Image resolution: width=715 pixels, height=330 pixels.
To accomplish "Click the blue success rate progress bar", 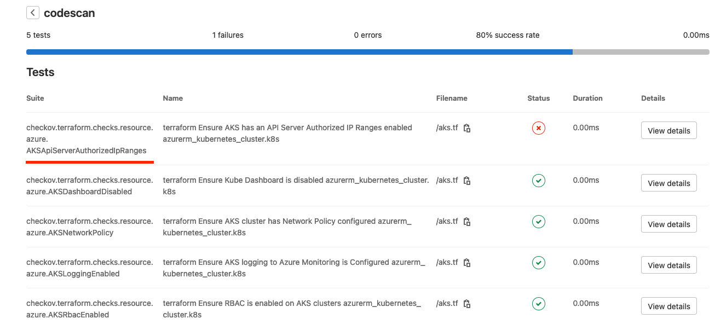I will [x=299, y=51].
